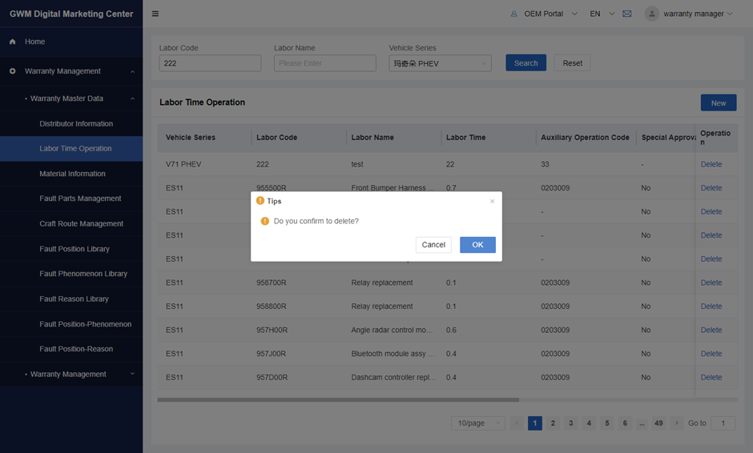
Task: Go to next page arrow in pagination
Action: 677,423
